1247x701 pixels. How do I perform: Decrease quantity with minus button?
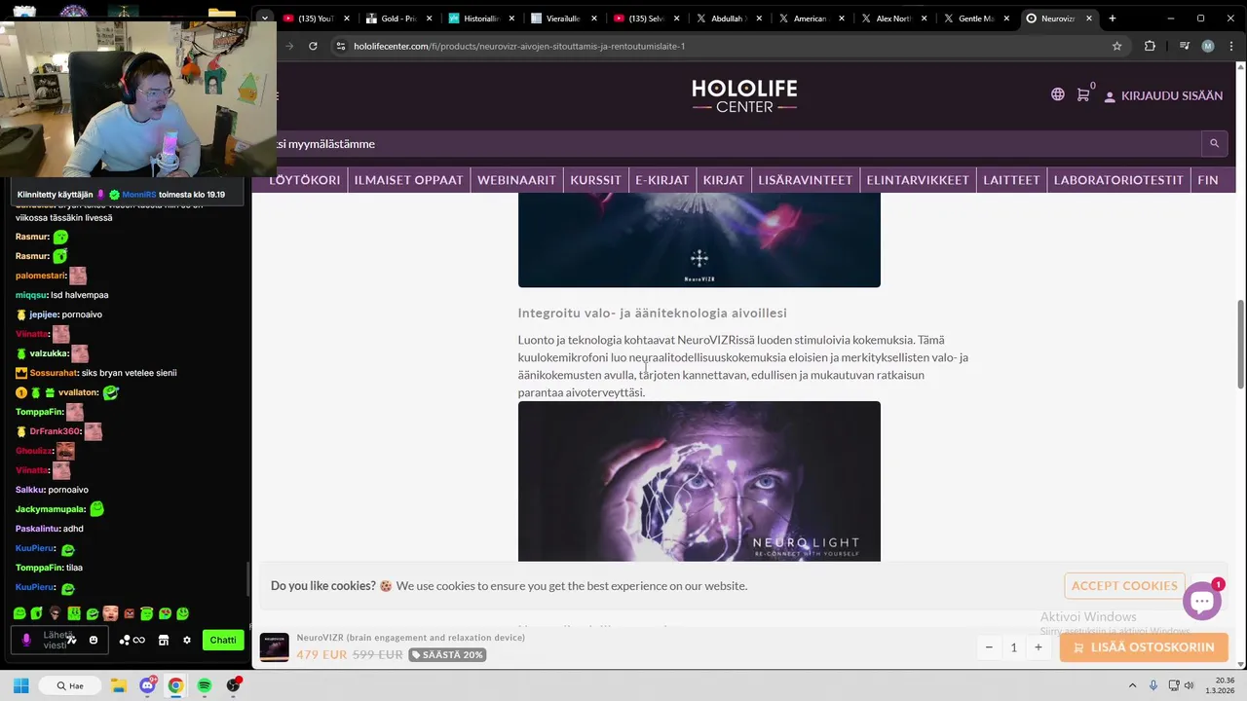tap(989, 647)
